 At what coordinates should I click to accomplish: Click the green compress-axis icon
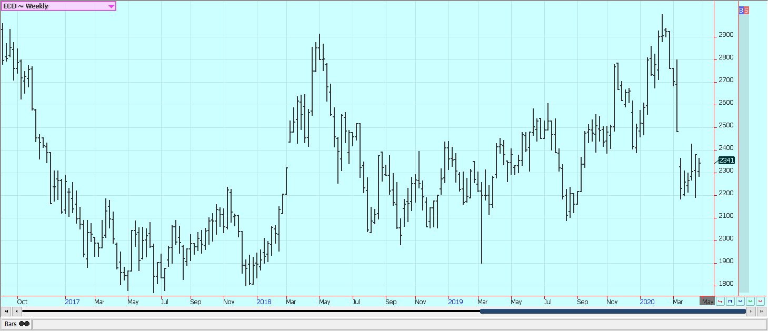click(x=750, y=301)
